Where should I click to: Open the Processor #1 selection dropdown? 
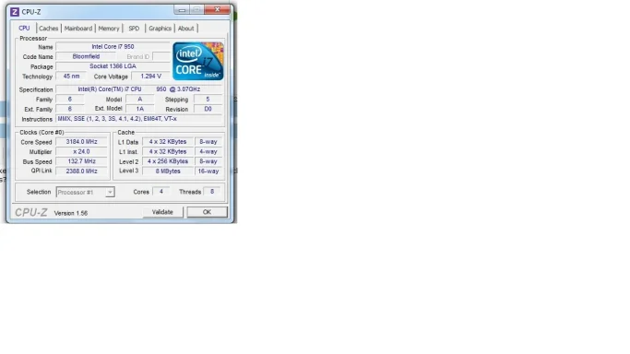[x=85, y=193]
